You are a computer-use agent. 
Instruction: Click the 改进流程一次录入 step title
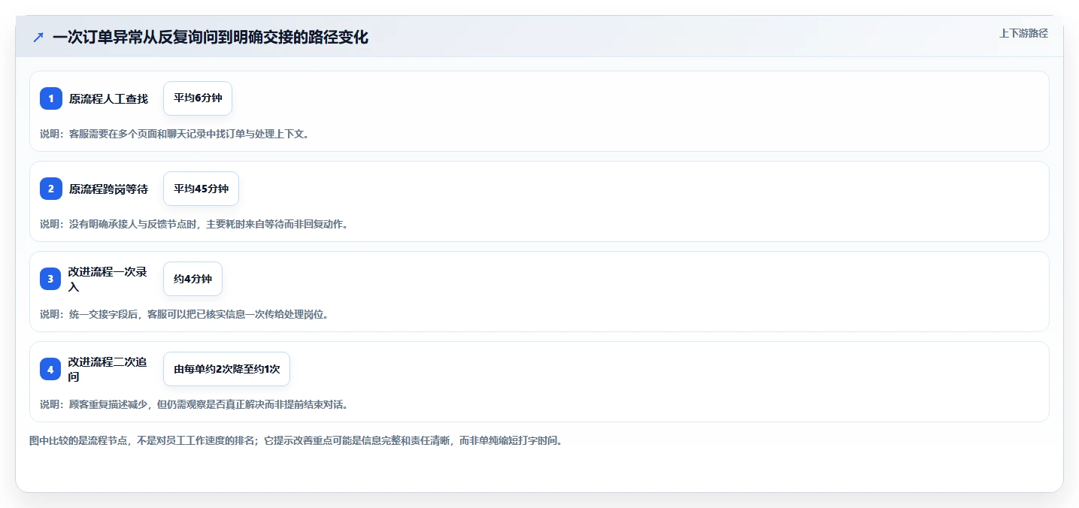[x=108, y=279]
